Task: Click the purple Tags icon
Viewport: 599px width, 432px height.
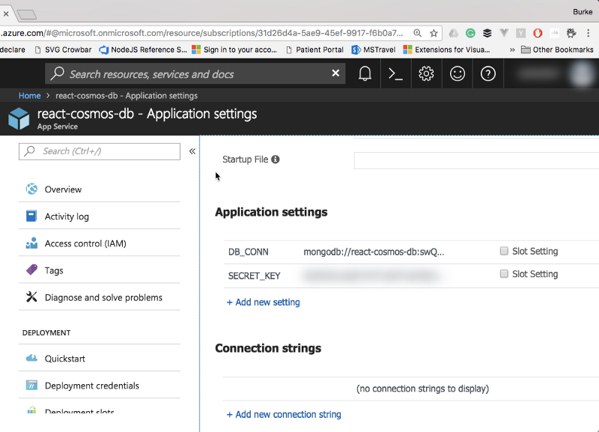Action: tap(31, 270)
